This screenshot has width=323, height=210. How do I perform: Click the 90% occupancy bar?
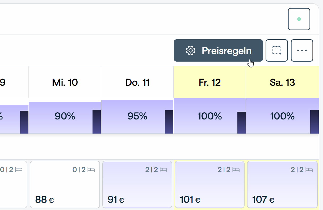[65, 116]
